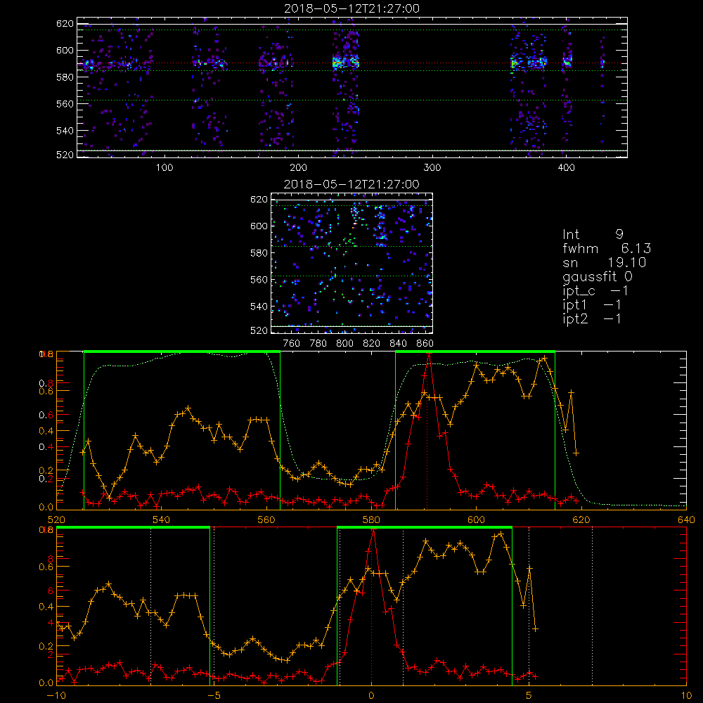The width and height of the screenshot is (703, 703).
Task: Click the 10 tick label on the bottom plot
Action: pos(686,695)
